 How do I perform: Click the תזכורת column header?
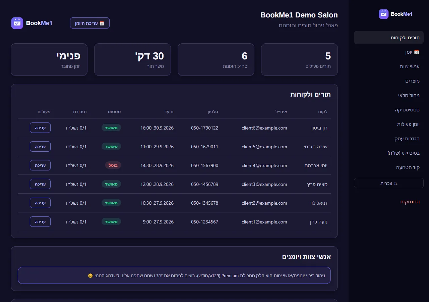point(80,111)
